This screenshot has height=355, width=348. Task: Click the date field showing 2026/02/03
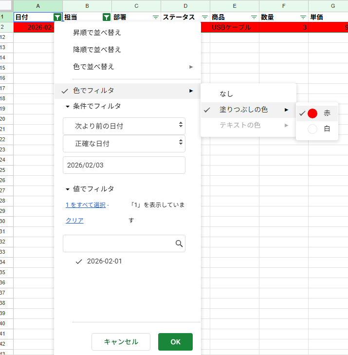(124, 165)
